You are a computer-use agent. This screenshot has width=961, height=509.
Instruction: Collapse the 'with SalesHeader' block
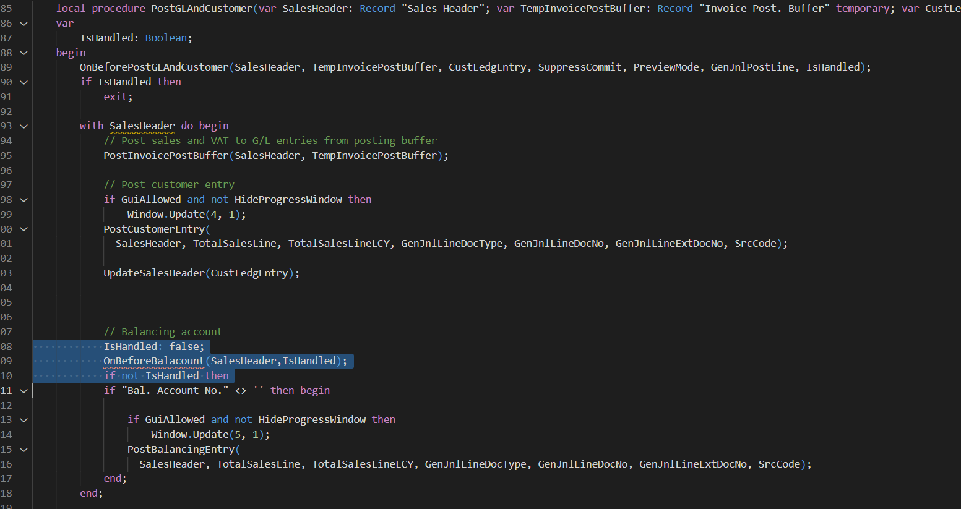[x=23, y=126]
